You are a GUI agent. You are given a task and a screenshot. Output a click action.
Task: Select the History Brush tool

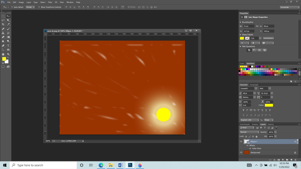click(8, 33)
